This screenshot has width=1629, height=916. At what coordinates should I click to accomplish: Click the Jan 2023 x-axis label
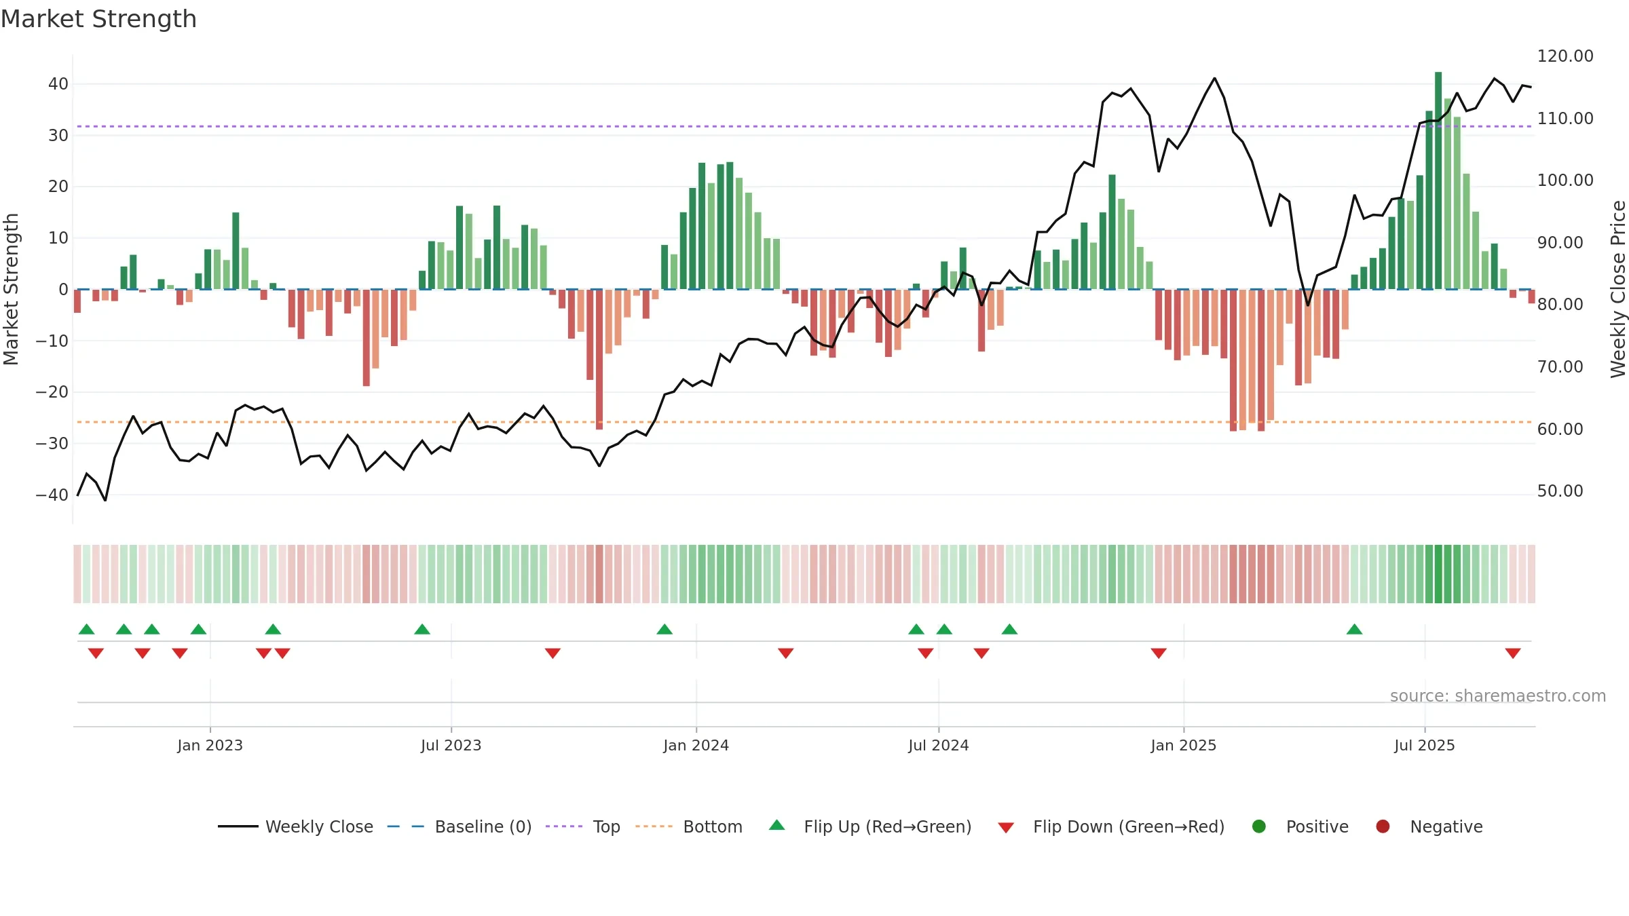coord(210,745)
